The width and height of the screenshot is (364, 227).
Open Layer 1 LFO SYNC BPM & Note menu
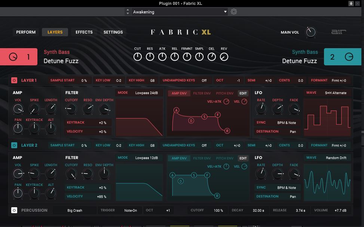tap(277, 122)
